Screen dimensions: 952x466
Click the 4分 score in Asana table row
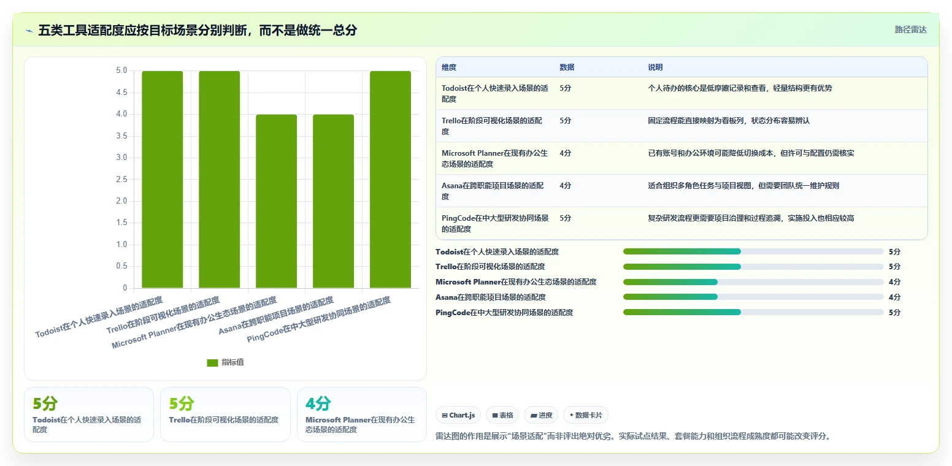coord(565,186)
